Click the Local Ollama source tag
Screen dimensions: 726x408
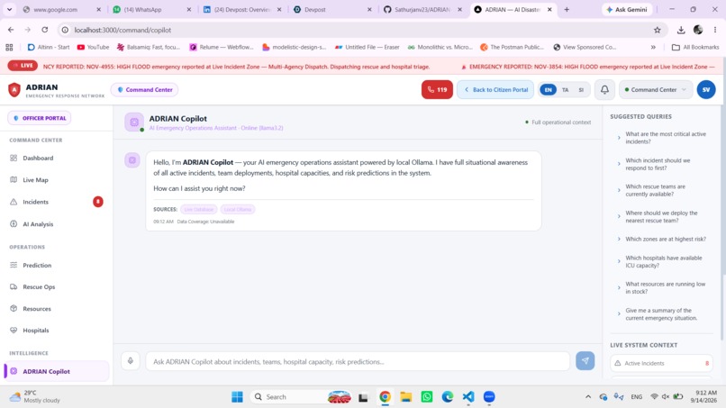coord(238,209)
